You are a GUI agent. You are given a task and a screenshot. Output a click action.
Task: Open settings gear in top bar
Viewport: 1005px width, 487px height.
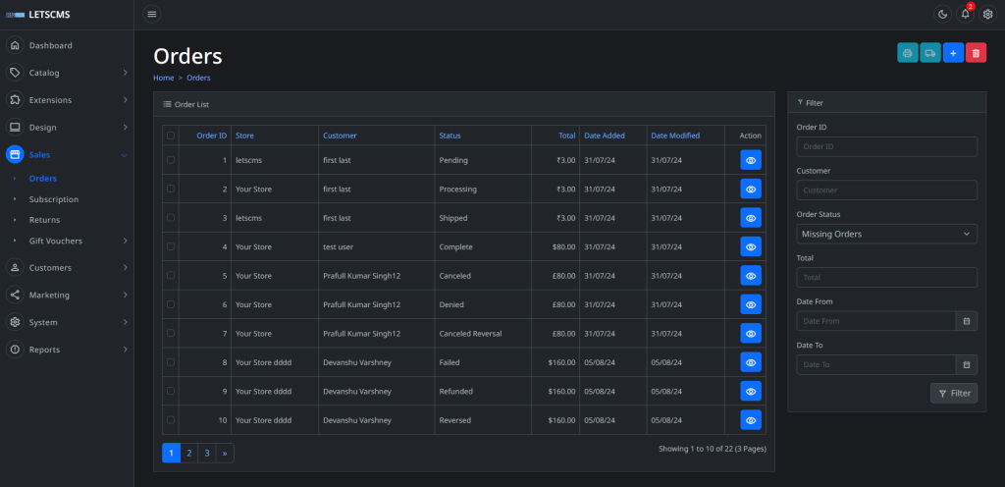988,14
